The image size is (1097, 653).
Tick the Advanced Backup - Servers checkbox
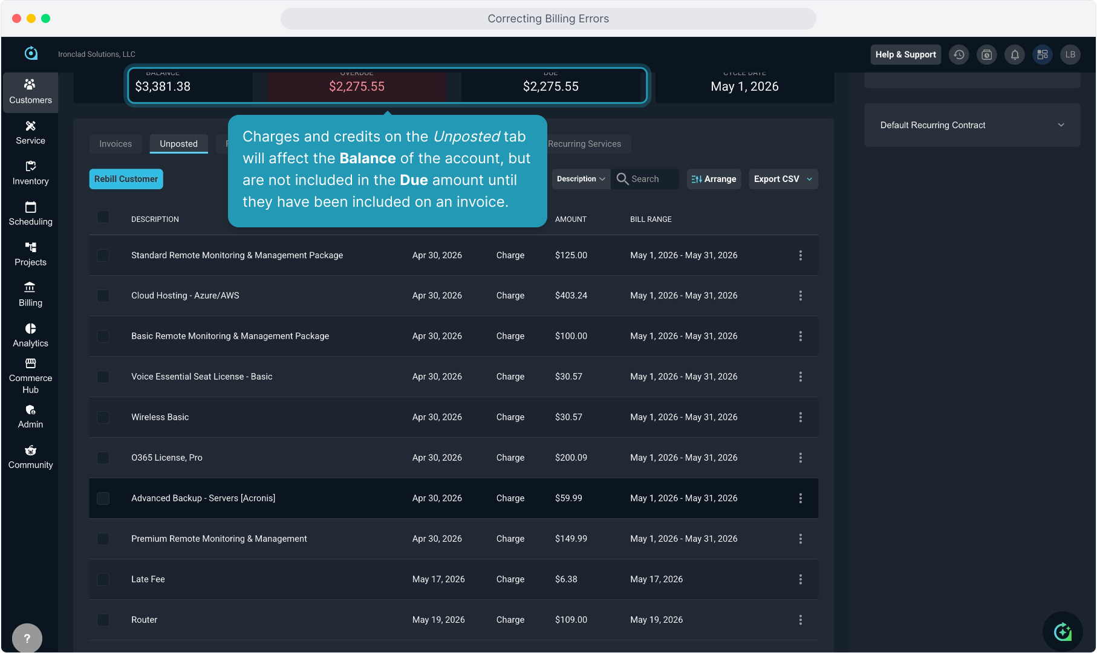coord(103,498)
